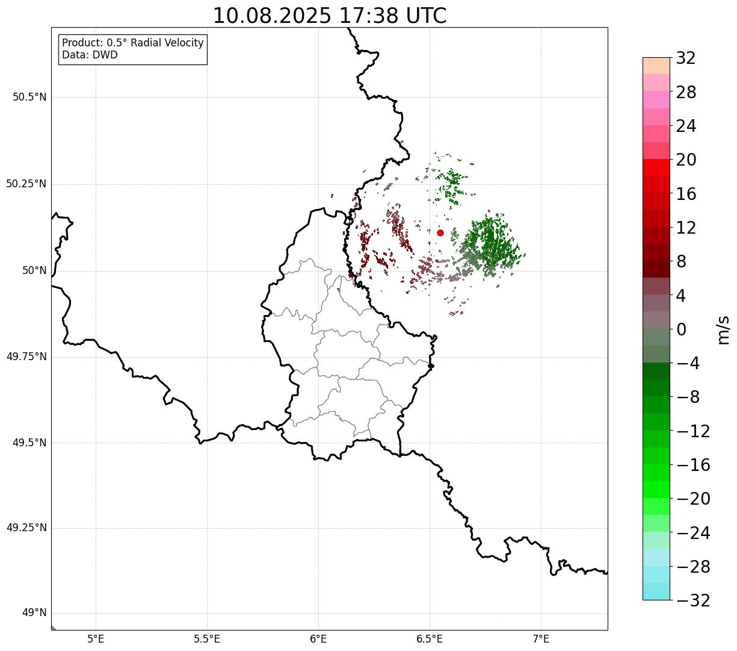Click the colorbar label 28
The width and height of the screenshot is (737, 651).
(x=686, y=92)
